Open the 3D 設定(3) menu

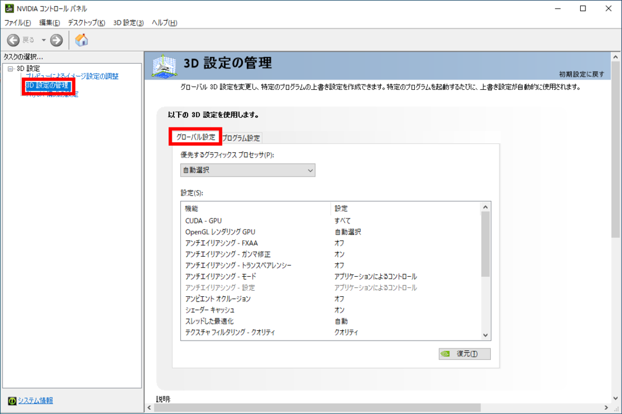tap(129, 22)
